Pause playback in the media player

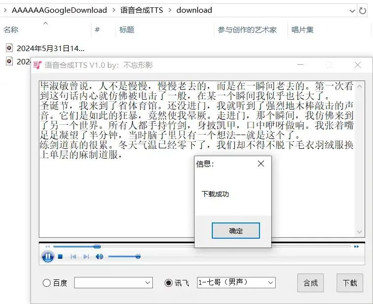tap(48, 256)
